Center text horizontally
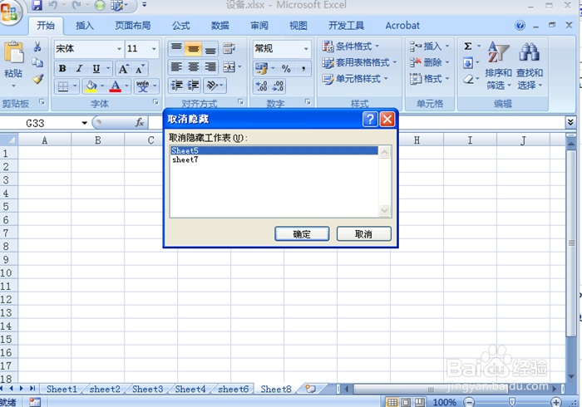 194,67
